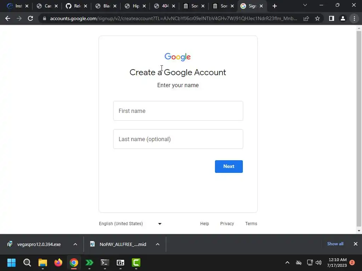Focus the First name field
The image size is (362, 271).
point(178,111)
